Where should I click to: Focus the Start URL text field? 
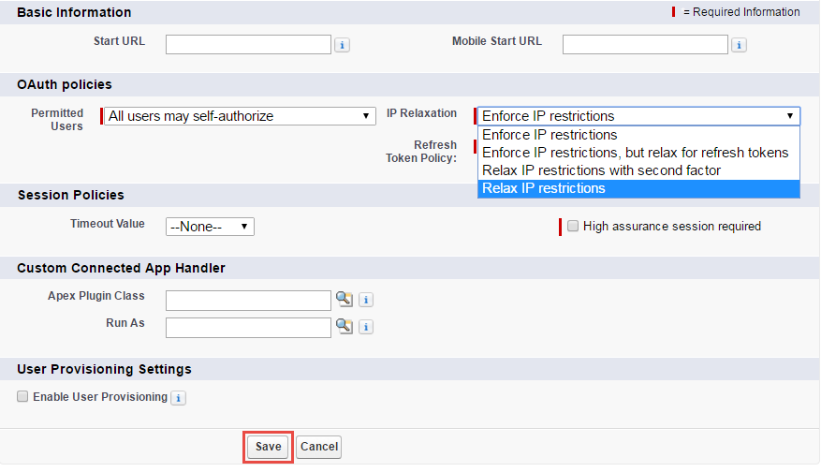248,44
